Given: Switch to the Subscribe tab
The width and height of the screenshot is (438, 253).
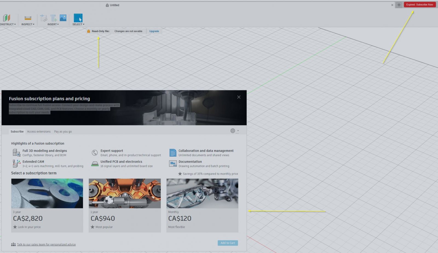Looking at the screenshot, I should (x=17, y=131).
